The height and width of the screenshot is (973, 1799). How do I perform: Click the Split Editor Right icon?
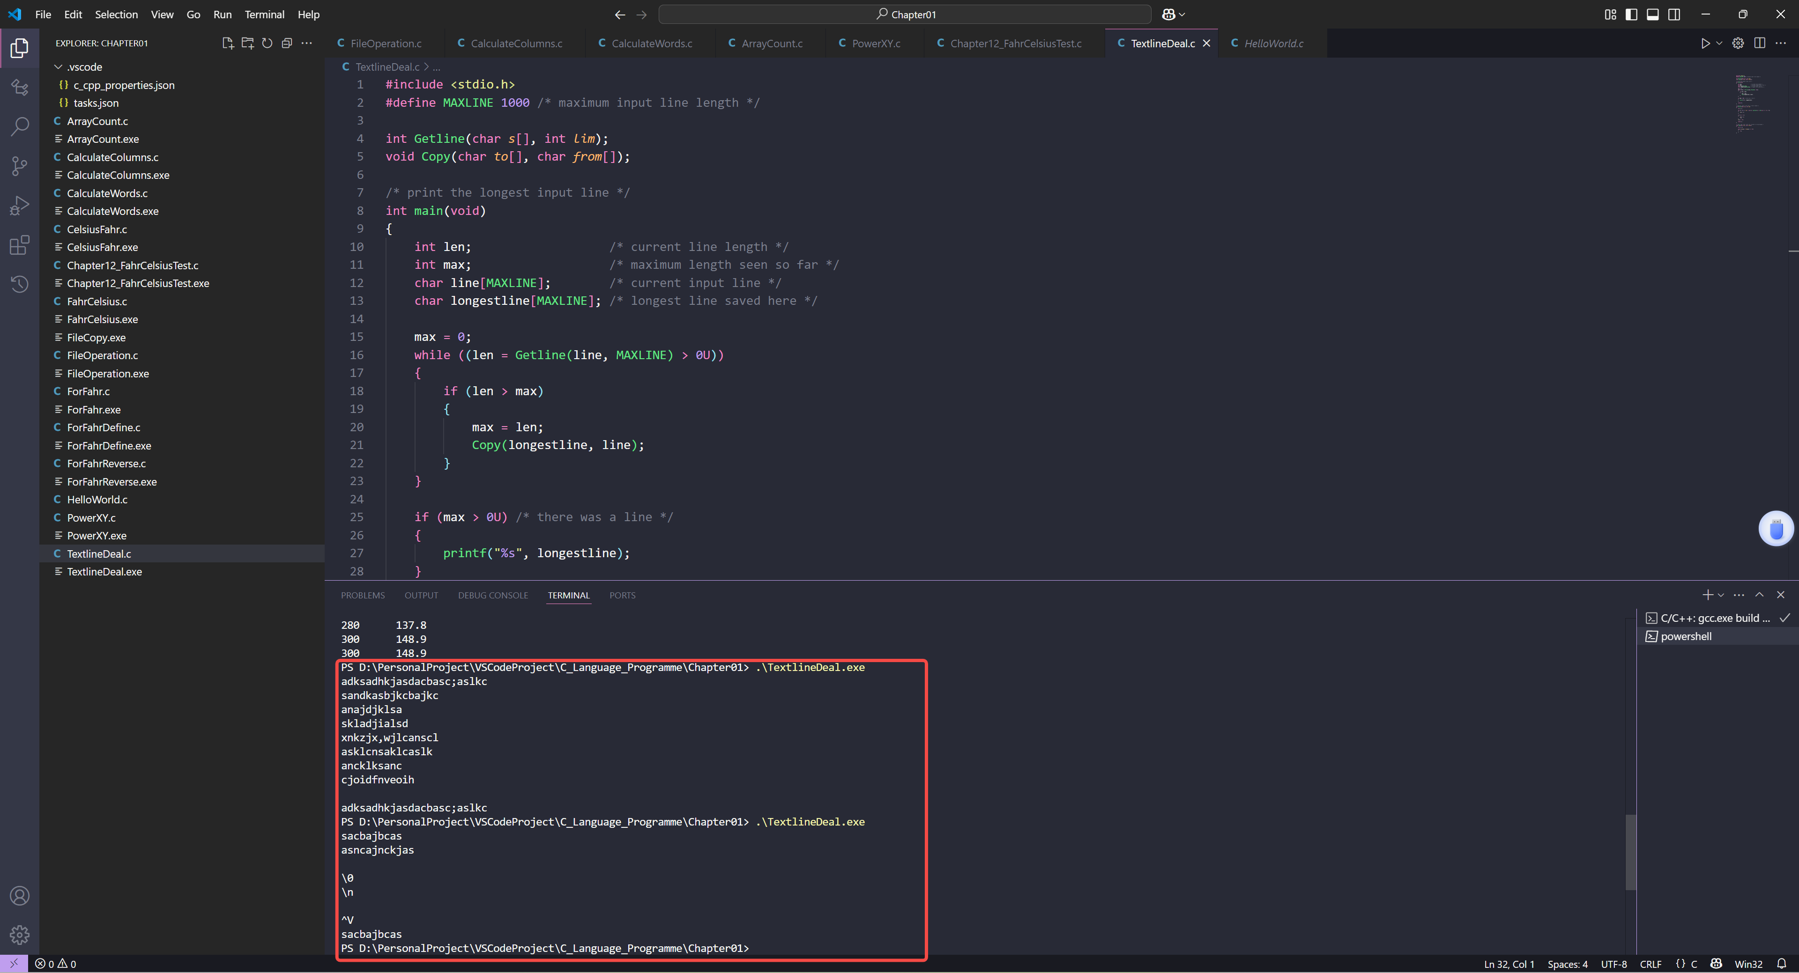pyautogui.click(x=1759, y=43)
